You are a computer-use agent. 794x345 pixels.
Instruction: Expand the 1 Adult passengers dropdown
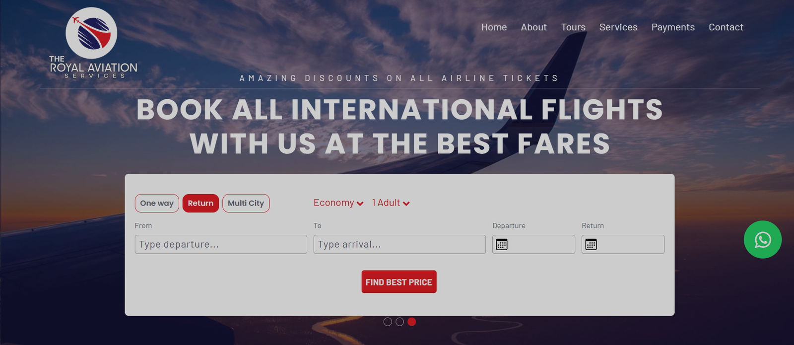(391, 203)
